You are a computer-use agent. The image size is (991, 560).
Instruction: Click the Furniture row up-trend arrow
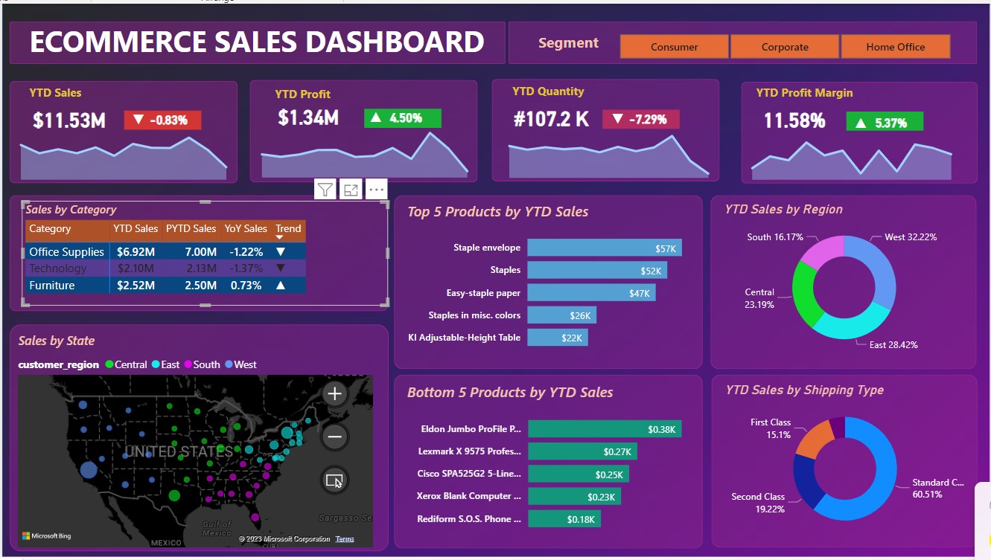click(x=281, y=286)
